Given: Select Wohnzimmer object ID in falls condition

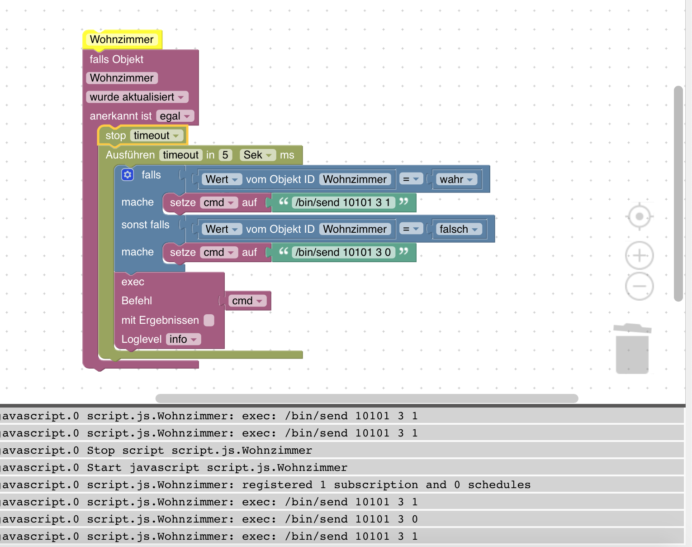Looking at the screenshot, I should pos(355,179).
